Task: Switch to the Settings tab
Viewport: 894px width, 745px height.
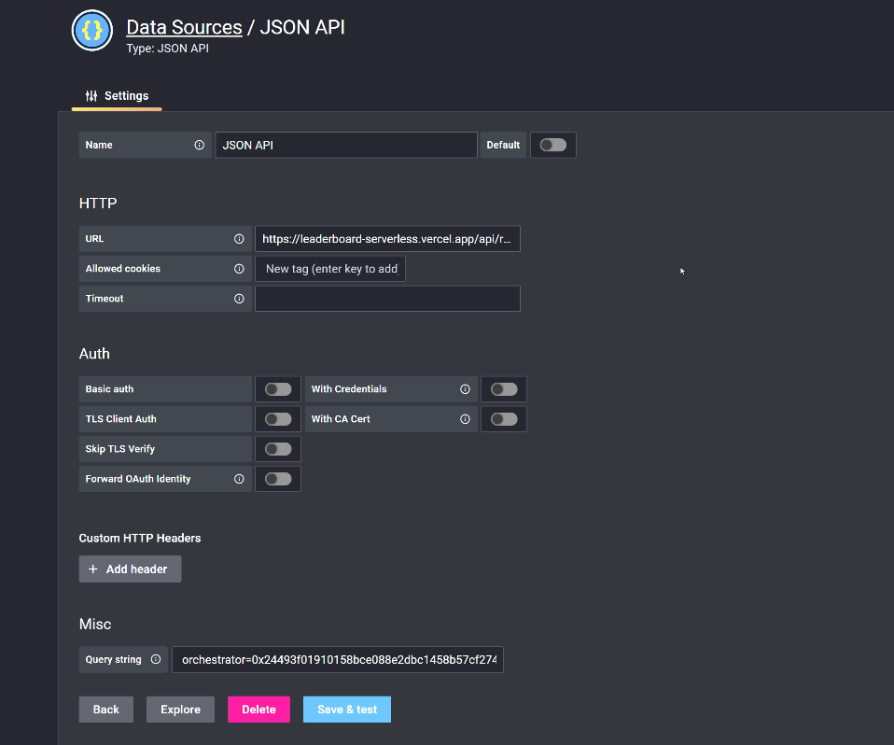Action: [x=116, y=95]
